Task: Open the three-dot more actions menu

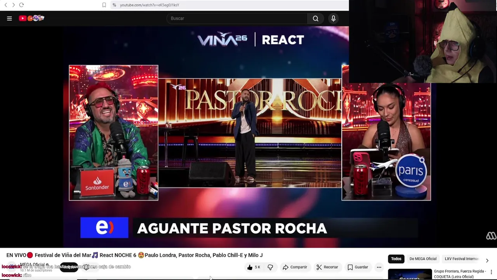Action: (x=379, y=267)
